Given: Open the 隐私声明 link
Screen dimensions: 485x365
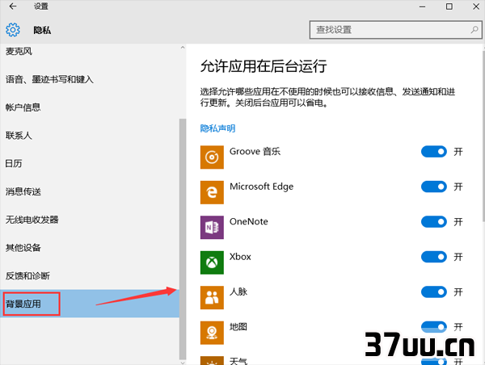Looking at the screenshot, I should [x=217, y=128].
